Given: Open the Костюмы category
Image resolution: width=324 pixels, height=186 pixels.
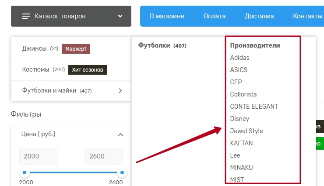Looking at the screenshot, I should (x=37, y=69).
